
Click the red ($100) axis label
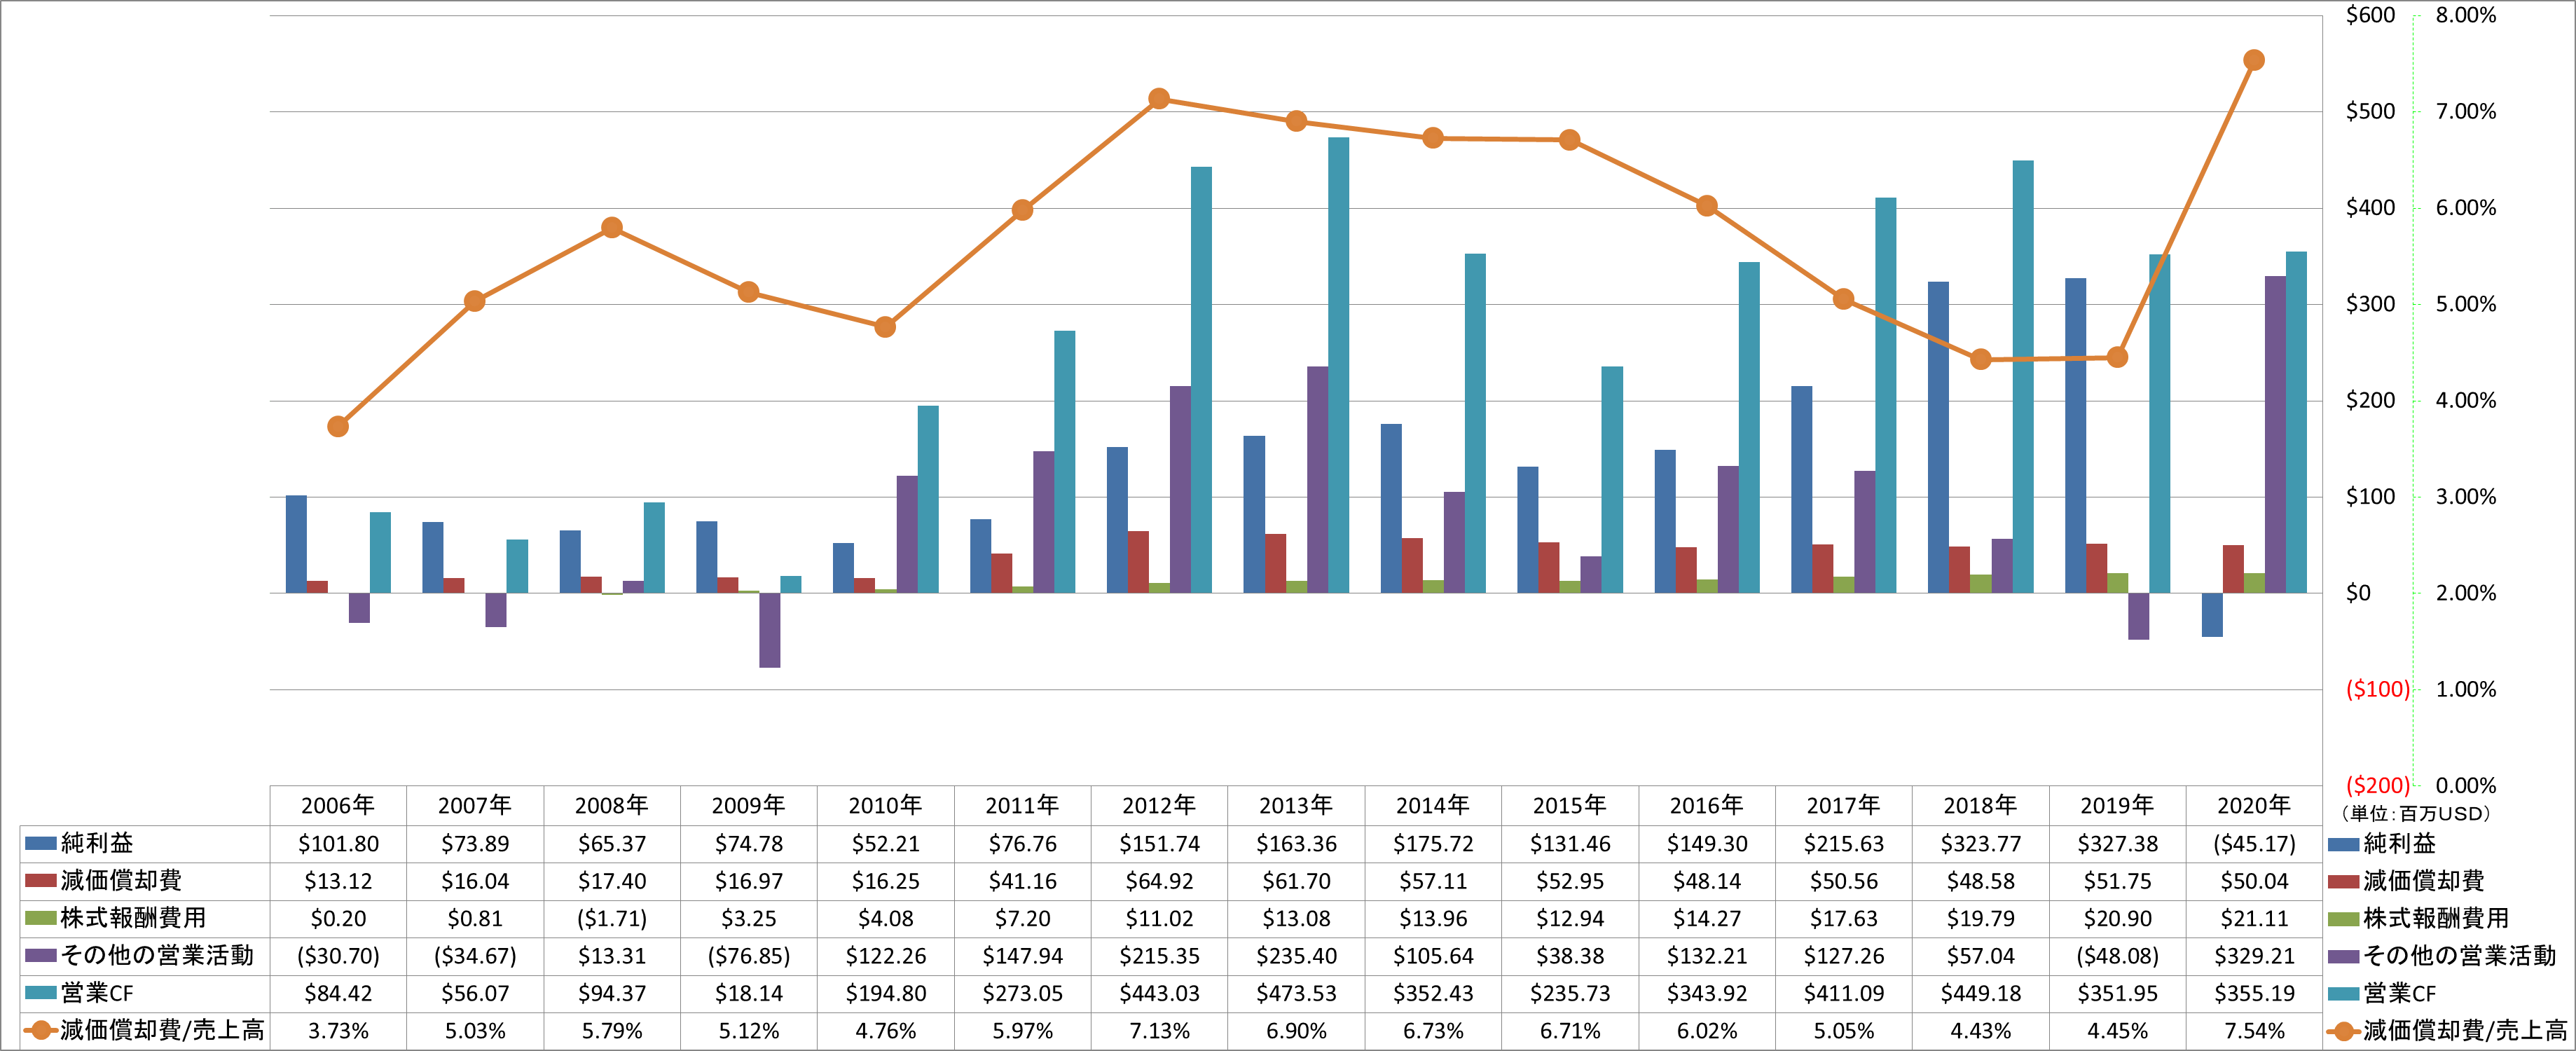coord(2377,689)
